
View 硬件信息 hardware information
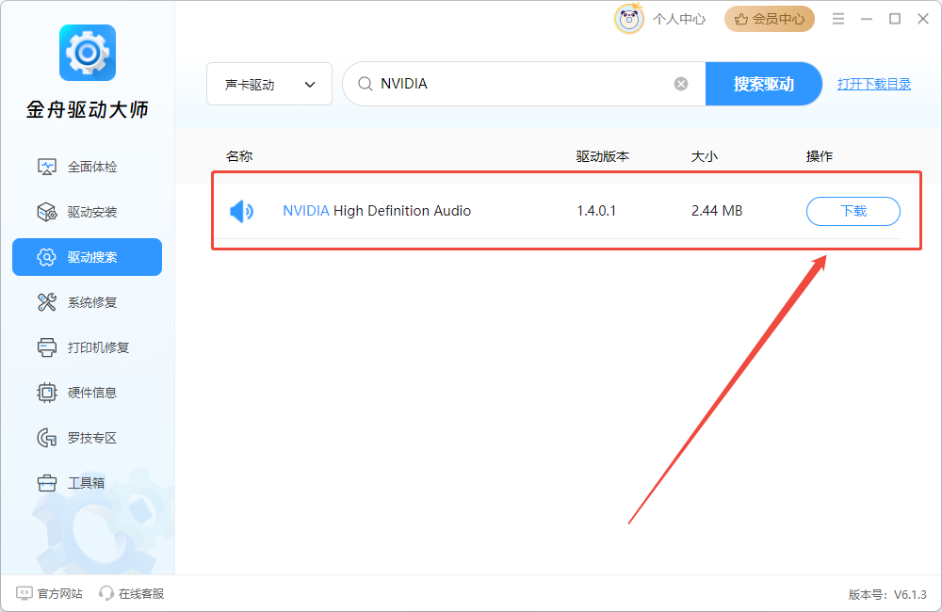(87, 393)
